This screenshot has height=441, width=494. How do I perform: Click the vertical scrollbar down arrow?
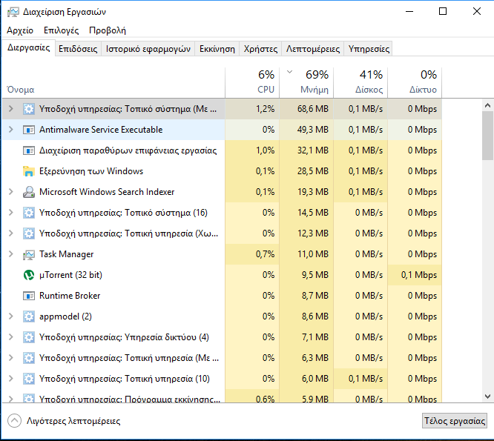click(487, 397)
